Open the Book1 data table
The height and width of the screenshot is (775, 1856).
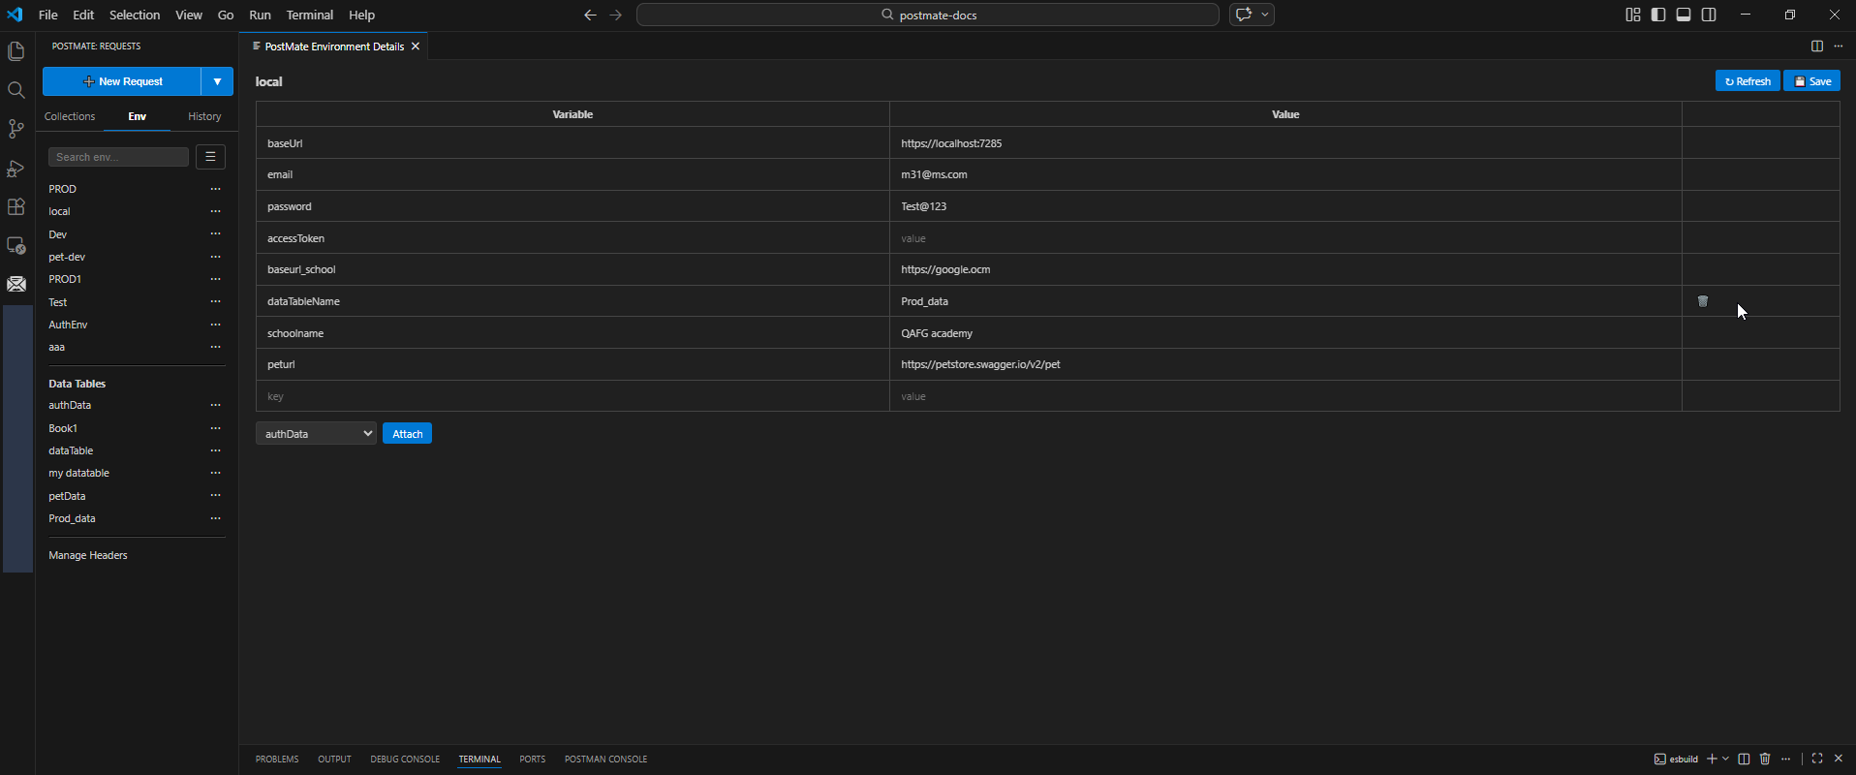(63, 428)
